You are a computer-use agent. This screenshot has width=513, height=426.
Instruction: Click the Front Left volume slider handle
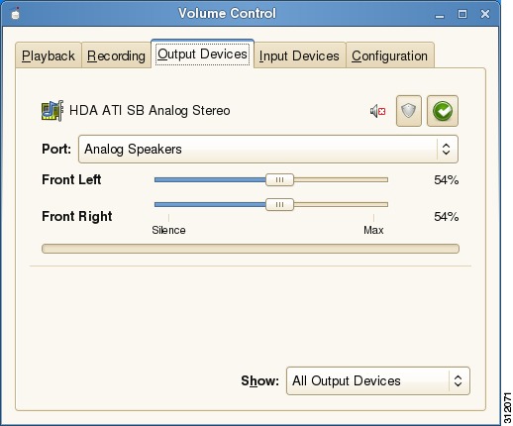279,180
